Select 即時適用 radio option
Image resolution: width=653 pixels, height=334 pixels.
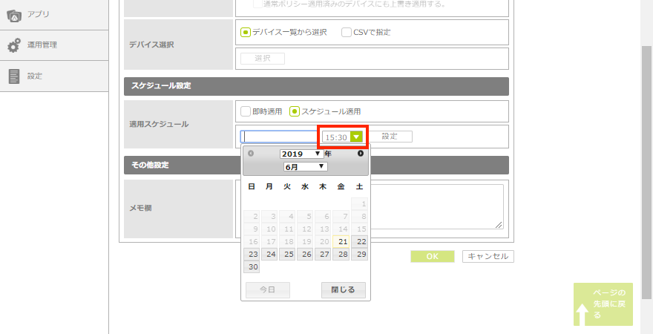[246, 112]
